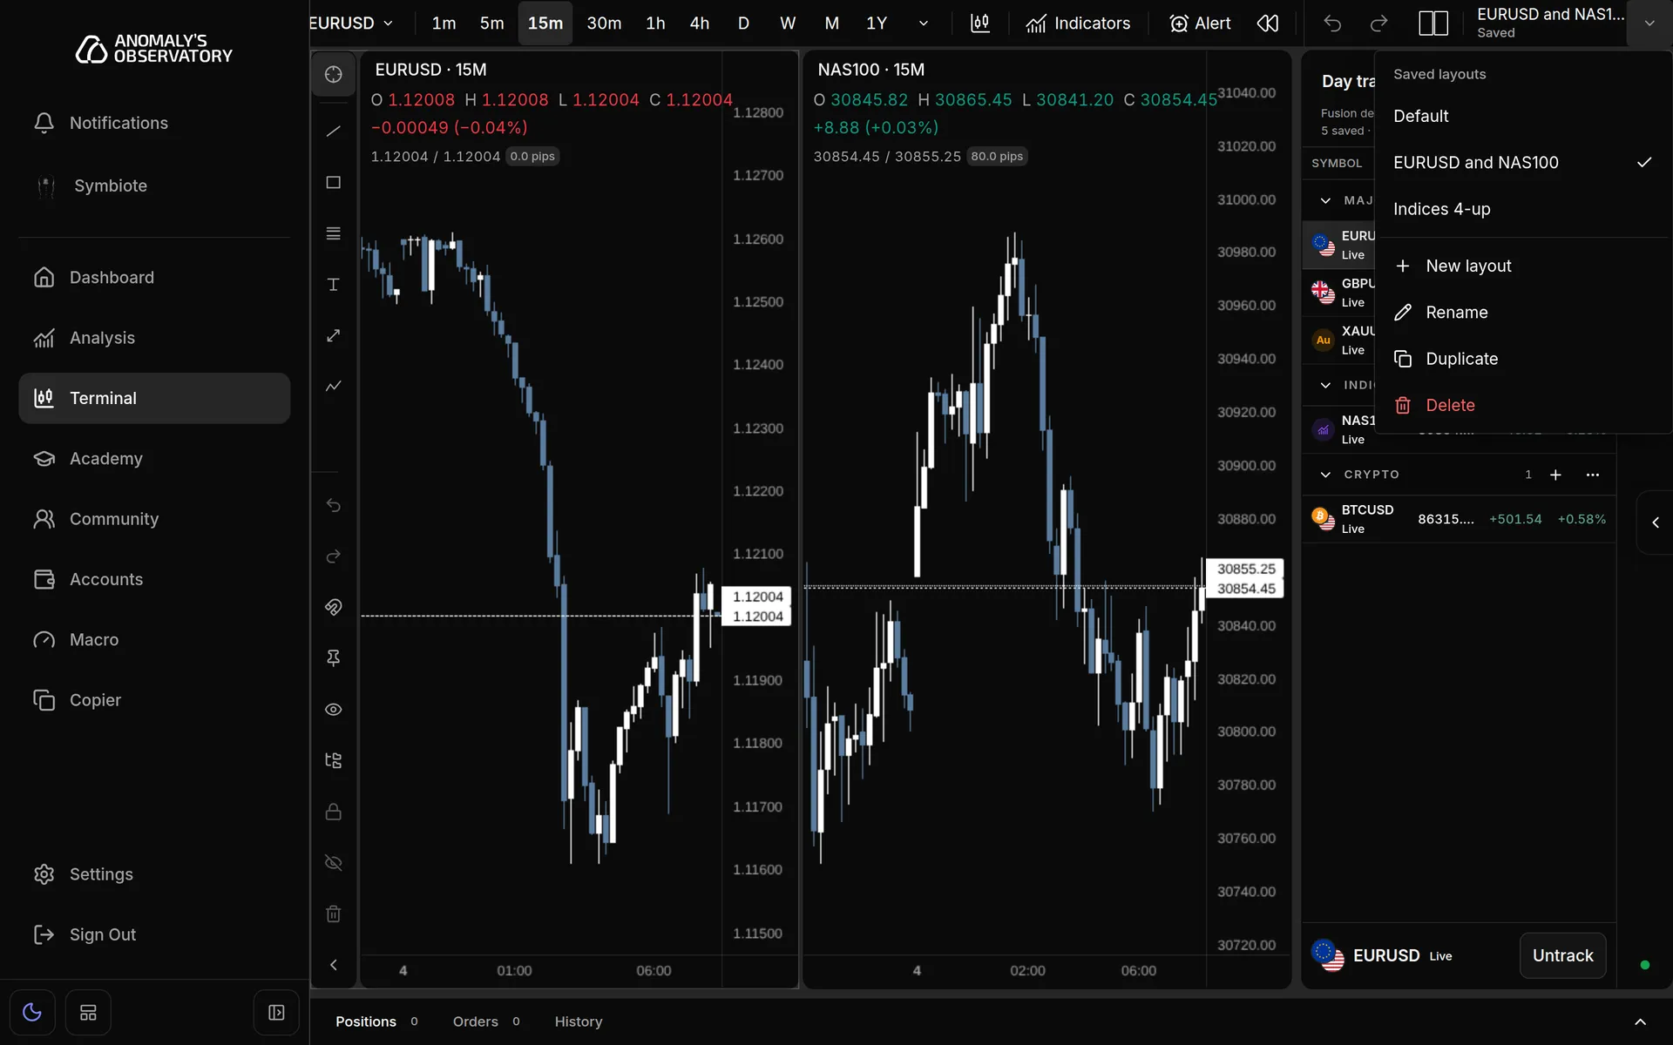Add symbol to CRYPTO group plus
Viewport: 1673px width, 1045px height.
(x=1555, y=475)
